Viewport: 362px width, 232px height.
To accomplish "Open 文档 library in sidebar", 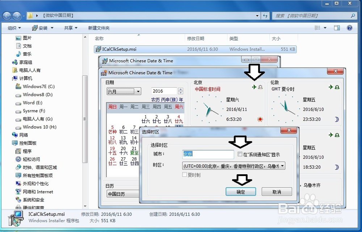I will (23, 46).
